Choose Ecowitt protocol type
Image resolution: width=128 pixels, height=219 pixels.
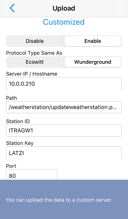tap(35, 62)
